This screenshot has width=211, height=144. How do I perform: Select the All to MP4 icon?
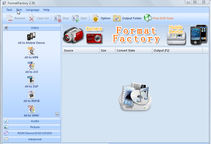click(31, 51)
